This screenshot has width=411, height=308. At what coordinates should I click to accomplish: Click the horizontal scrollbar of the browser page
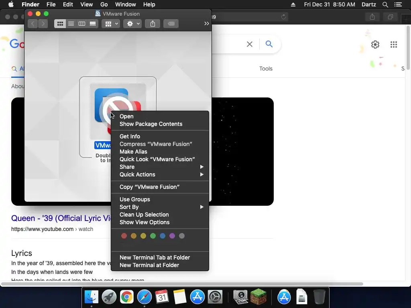182,284
